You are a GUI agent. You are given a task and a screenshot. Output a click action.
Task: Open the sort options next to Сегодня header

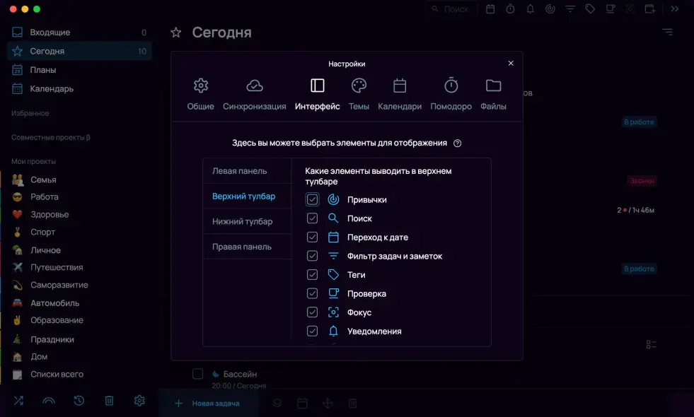coord(667,32)
